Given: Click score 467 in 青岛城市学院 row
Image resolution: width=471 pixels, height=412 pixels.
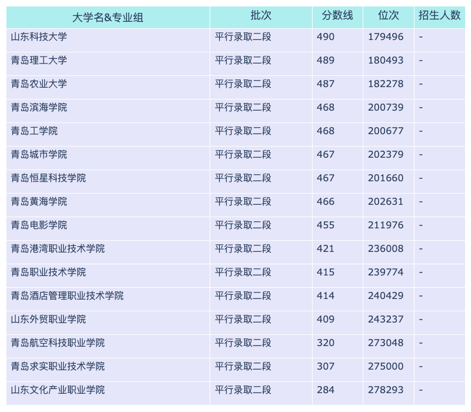Looking at the screenshot, I should (x=326, y=154).
